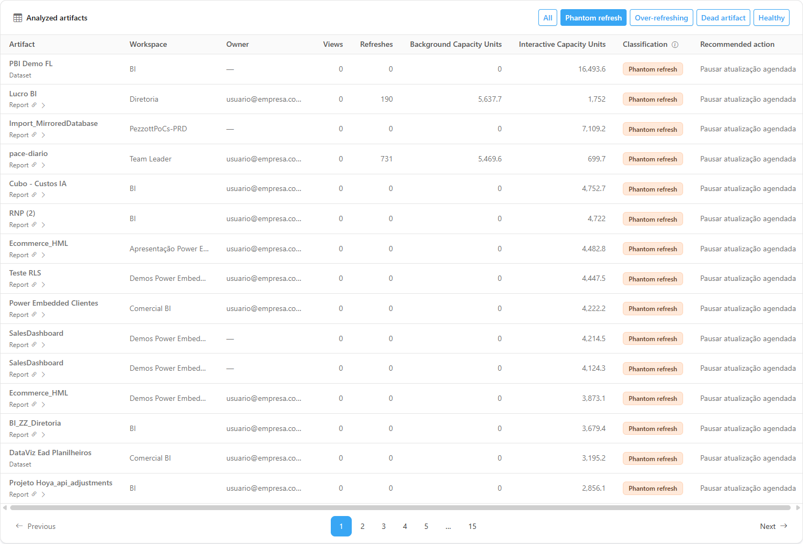
Task: Click the link icon beside Import_MirroredDatabase report
Action: (34, 135)
